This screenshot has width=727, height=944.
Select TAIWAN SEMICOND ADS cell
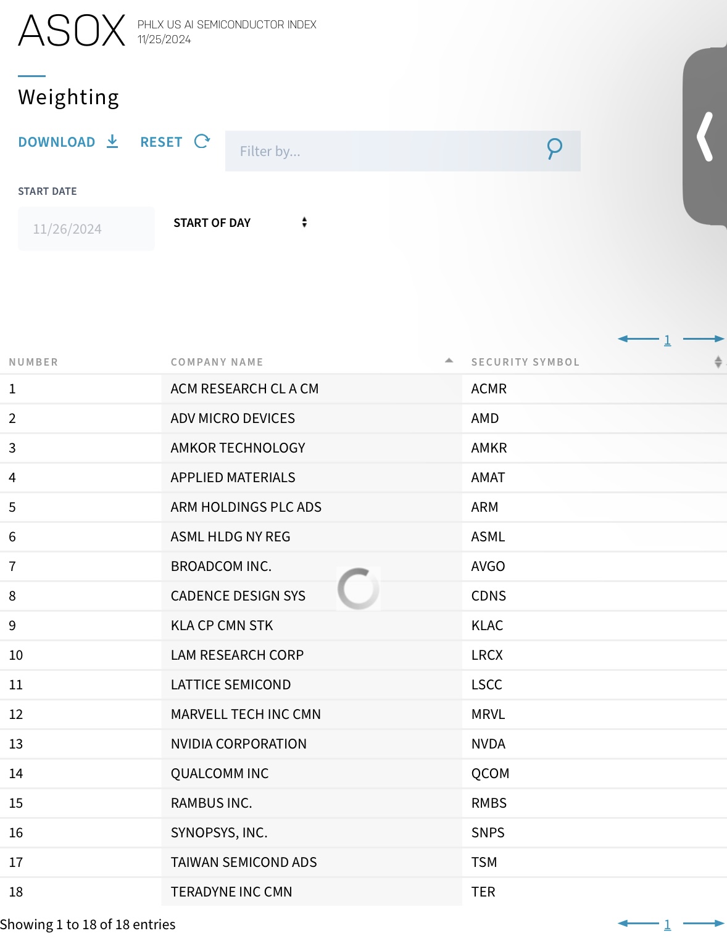(x=312, y=862)
